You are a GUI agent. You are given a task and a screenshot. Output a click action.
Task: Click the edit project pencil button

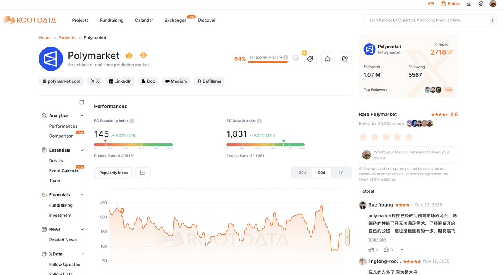point(310,59)
